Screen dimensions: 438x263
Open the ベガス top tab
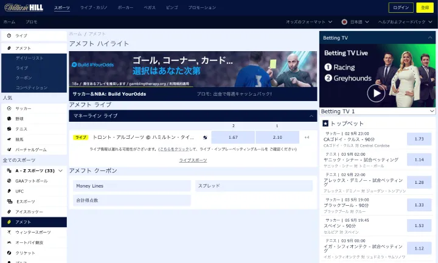coord(150,7)
